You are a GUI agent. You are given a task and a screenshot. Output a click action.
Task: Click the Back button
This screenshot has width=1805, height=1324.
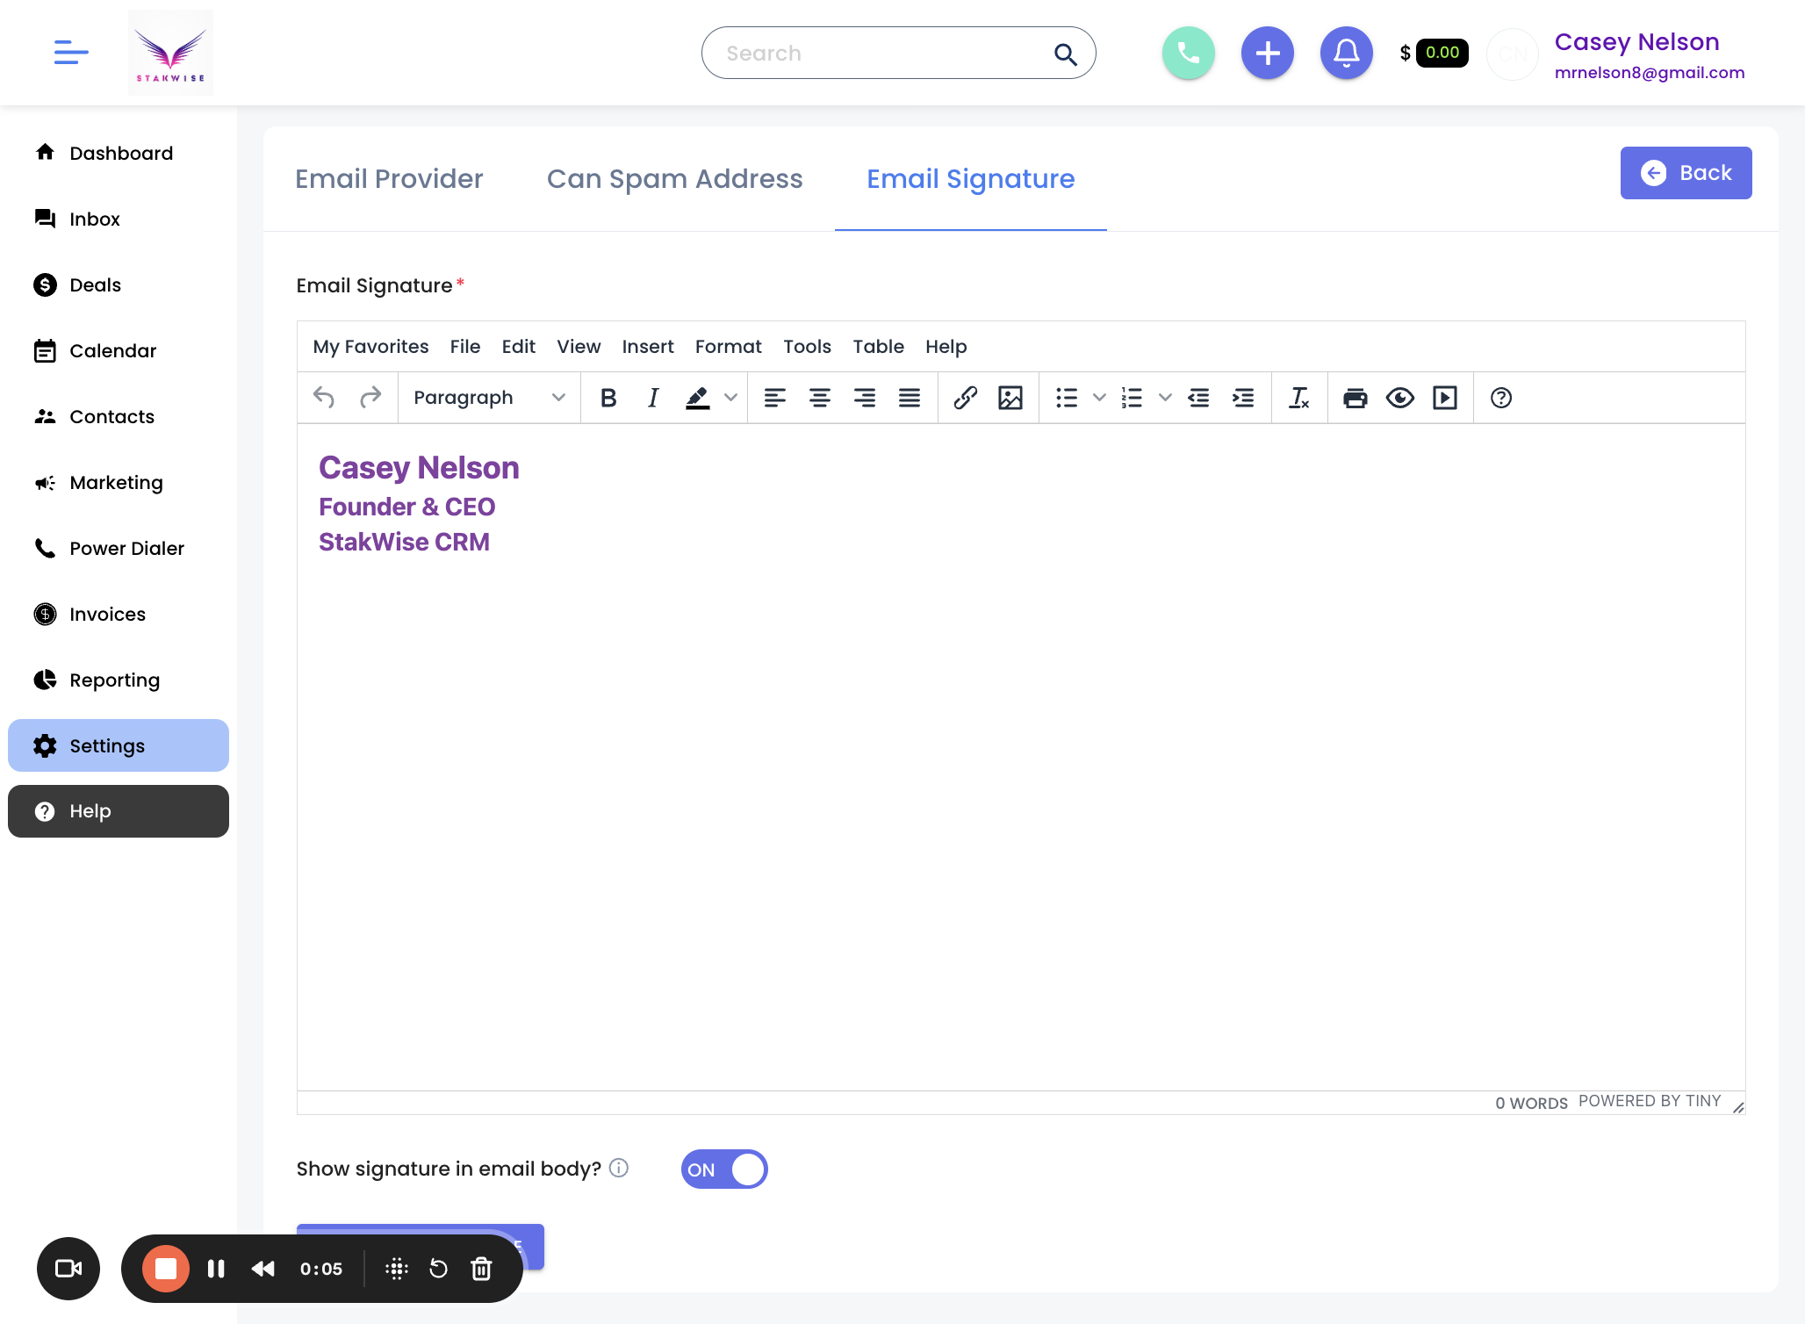[x=1686, y=173]
